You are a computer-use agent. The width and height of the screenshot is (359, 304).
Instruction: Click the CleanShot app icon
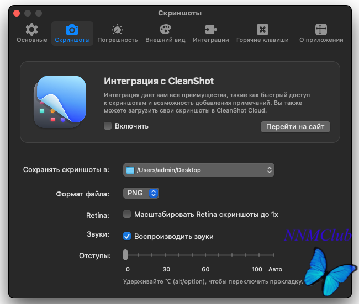pyautogui.click(x=60, y=102)
